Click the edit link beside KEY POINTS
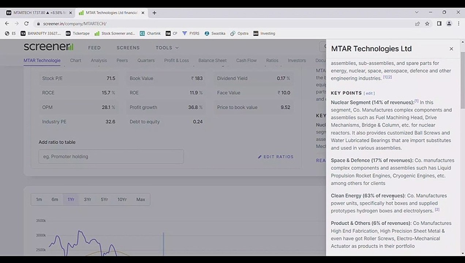Screen dimensions: 465x263 click(369, 94)
